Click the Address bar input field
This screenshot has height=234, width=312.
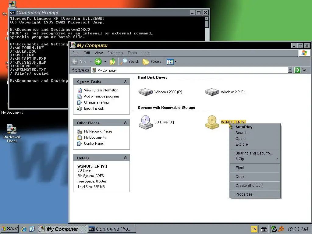[190, 70]
